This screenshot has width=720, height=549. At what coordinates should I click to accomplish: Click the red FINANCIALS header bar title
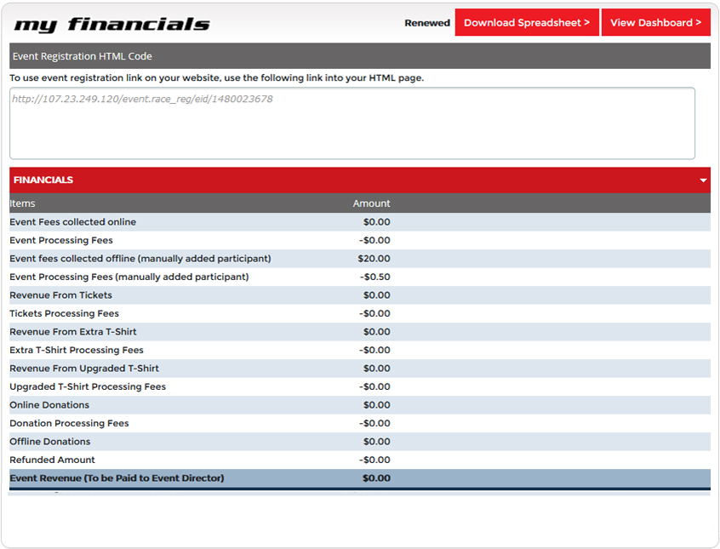tap(43, 180)
